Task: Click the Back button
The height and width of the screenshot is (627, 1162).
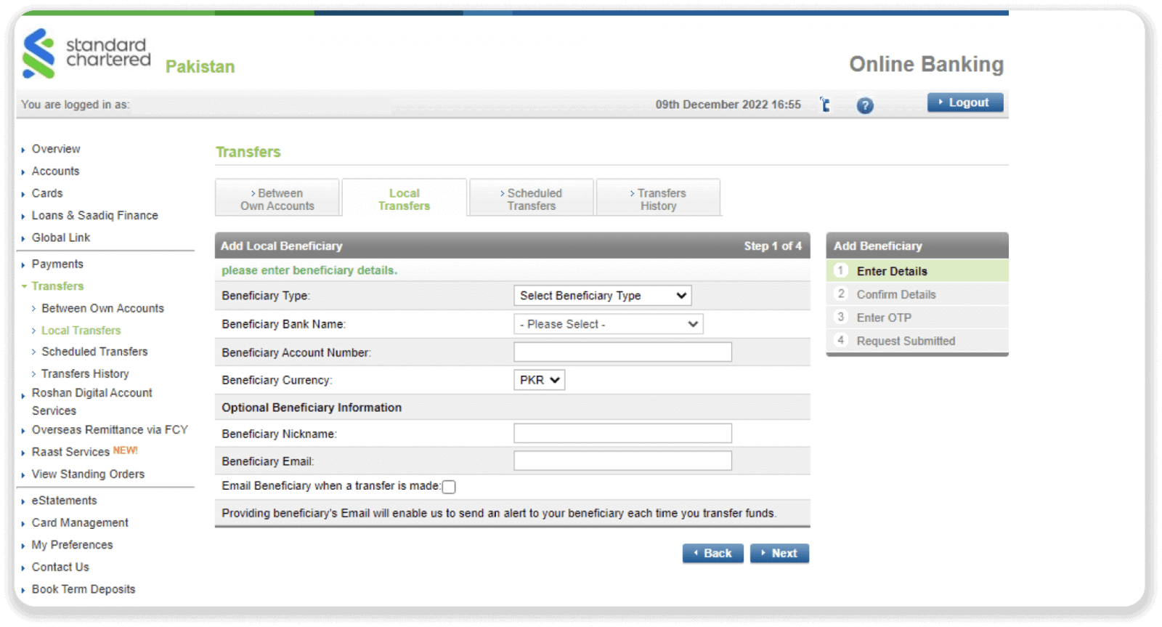Action: [712, 554]
